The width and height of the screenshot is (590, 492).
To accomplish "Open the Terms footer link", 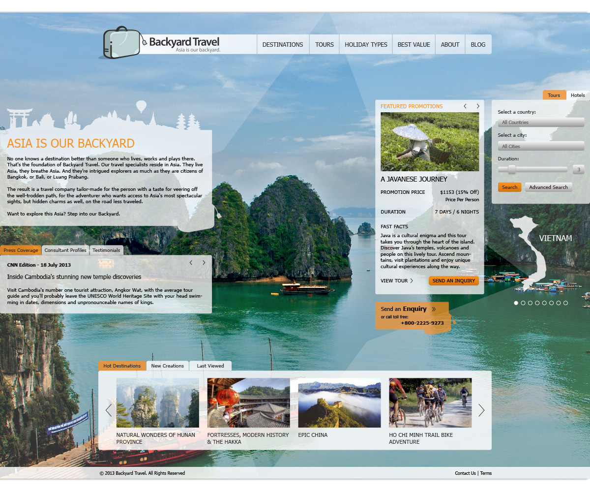I will click(486, 473).
